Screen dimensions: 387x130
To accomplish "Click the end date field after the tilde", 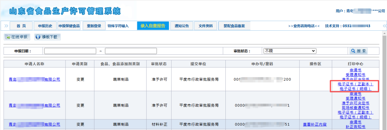I will pyautogui.click(x=131, y=51).
